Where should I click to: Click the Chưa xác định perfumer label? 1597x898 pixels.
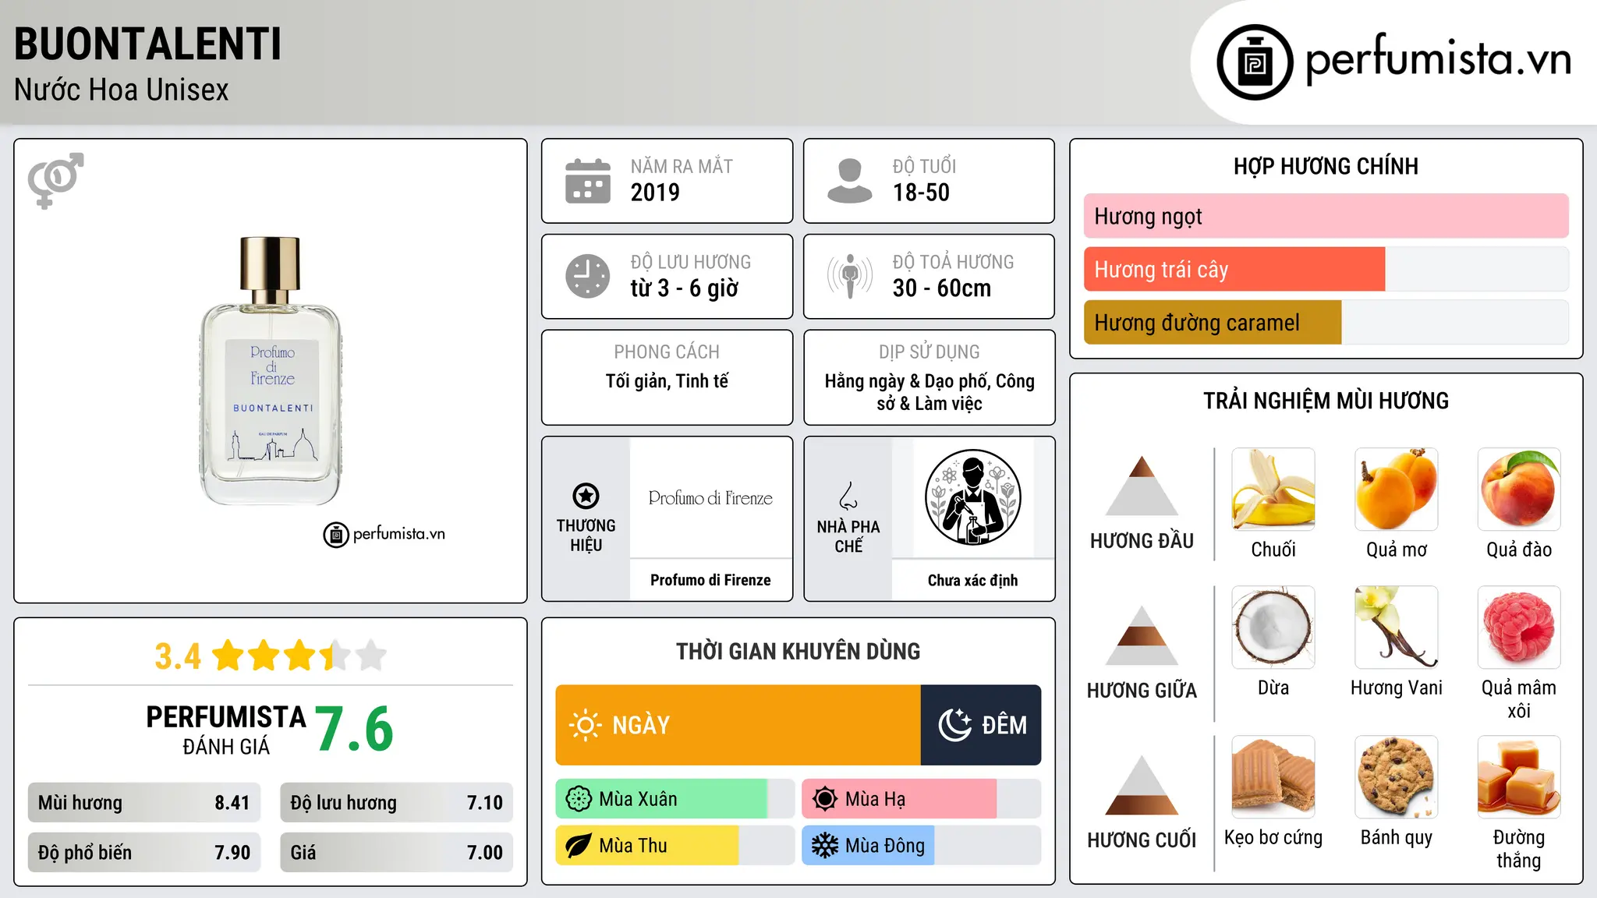(x=972, y=581)
